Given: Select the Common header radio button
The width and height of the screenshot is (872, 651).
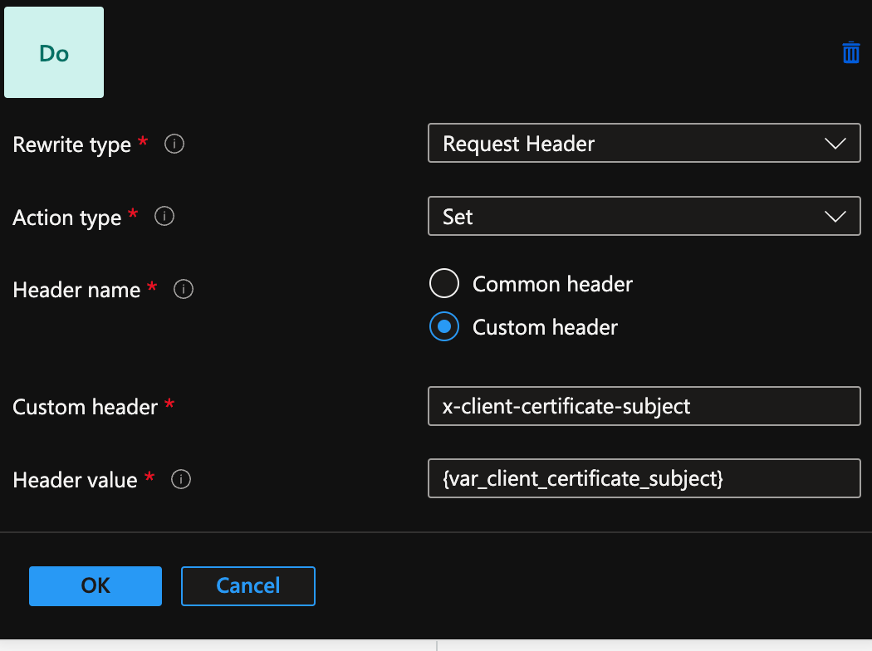Looking at the screenshot, I should click(444, 284).
